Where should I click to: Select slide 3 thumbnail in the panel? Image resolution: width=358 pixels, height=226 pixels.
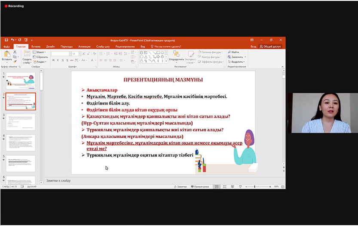[21, 122]
